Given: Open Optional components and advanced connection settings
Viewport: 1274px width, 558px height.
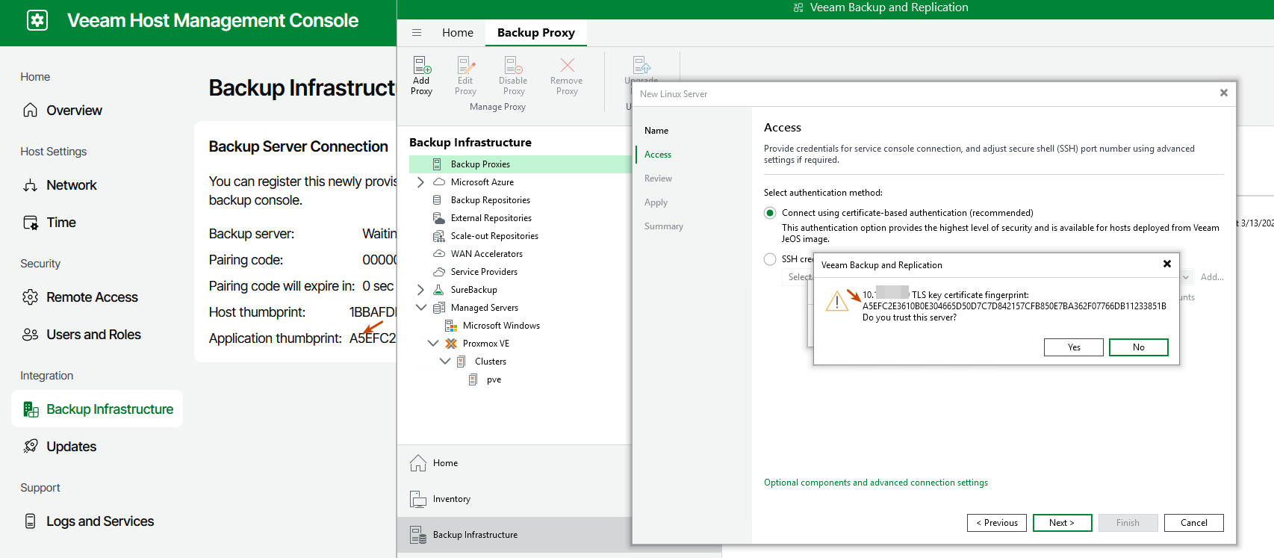Looking at the screenshot, I should click(875, 483).
